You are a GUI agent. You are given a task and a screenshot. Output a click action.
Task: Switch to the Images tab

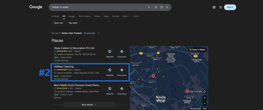pos(72,16)
